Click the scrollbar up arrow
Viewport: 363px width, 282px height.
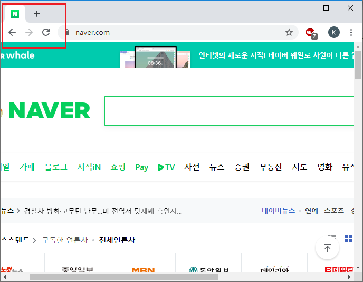358,47
